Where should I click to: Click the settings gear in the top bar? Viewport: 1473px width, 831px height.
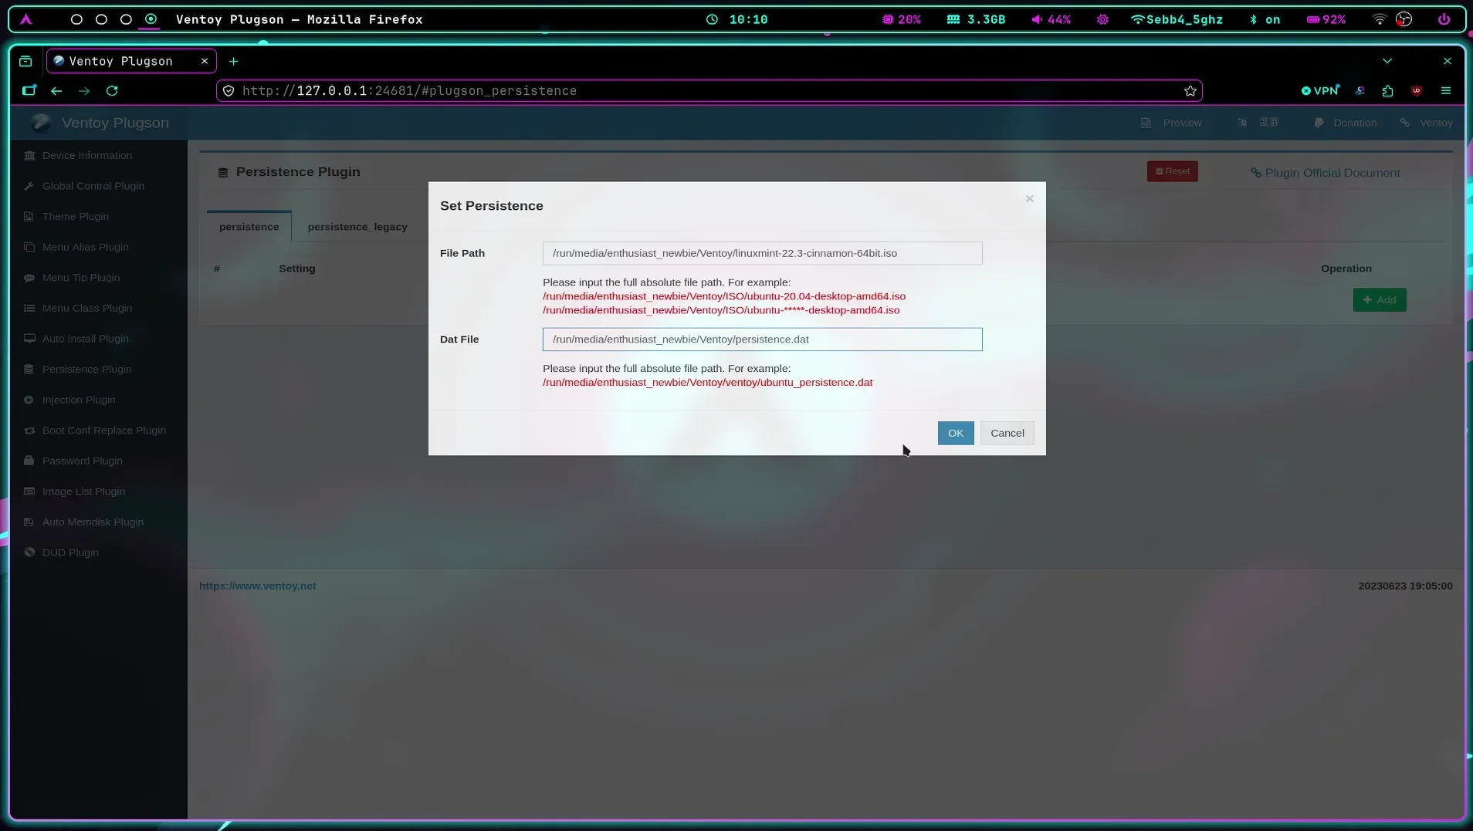(x=1102, y=19)
